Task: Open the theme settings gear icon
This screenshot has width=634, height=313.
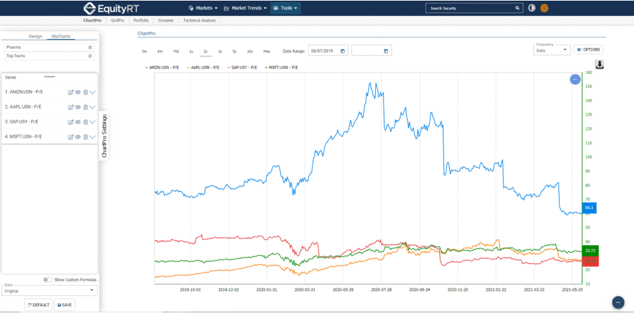Action: pyautogui.click(x=532, y=8)
